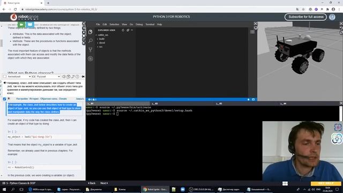Open OBS from the Windows taskbar
Image resolution: width=343 pixels, height=193 pixels.
(x=201, y=189)
